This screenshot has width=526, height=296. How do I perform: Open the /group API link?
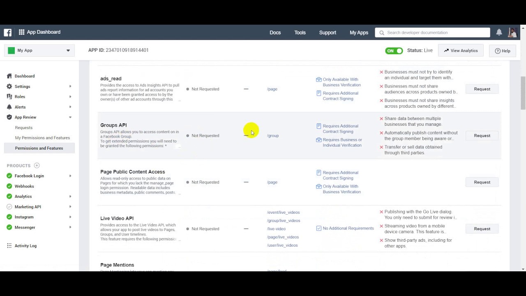pyautogui.click(x=273, y=136)
